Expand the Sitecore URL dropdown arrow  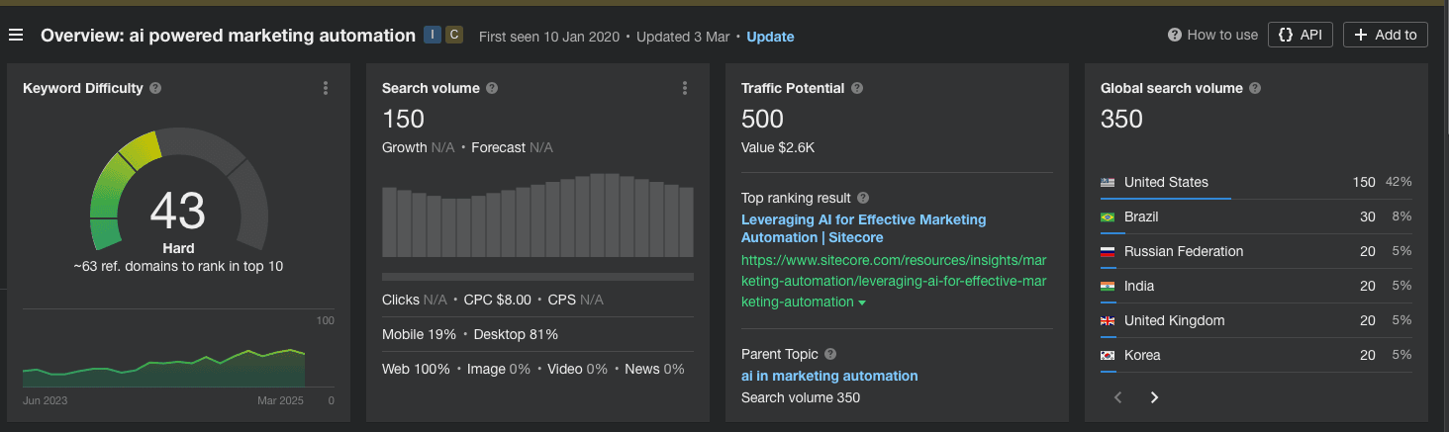[x=862, y=302]
